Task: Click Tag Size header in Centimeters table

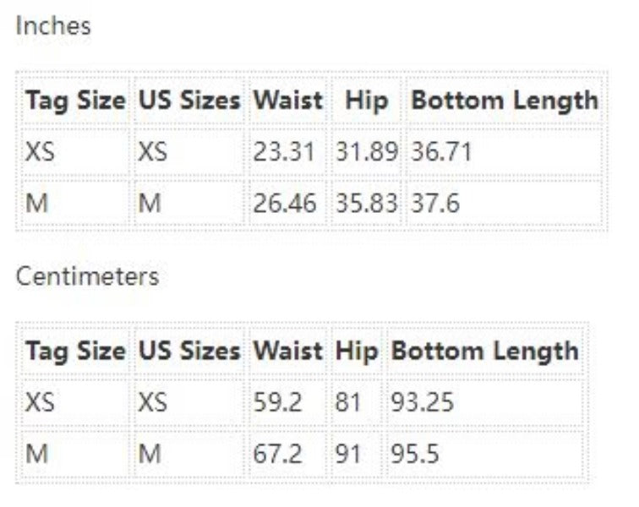Action: (x=75, y=352)
